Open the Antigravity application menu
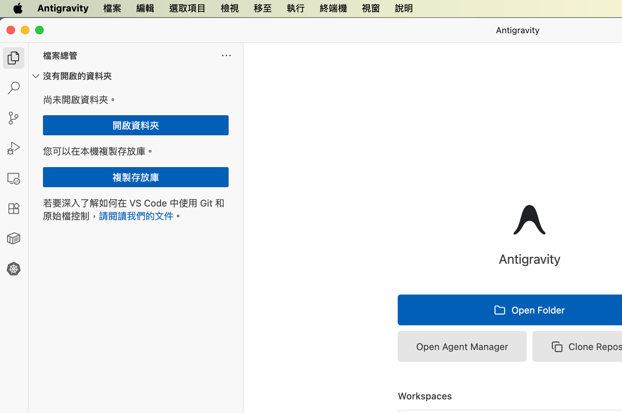The image size is (622, 413). [63, 8]
